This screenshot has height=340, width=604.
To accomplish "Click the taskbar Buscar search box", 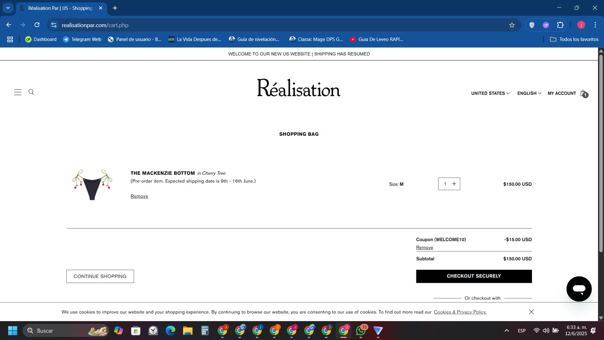I will (x=66, y=331).
